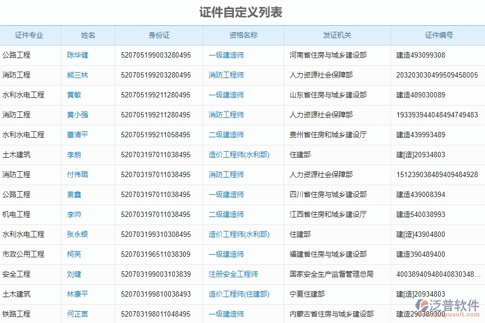The image size is (485, 323).
Task: Open employee link 陈华健 in first row
Action: (77, 55)
